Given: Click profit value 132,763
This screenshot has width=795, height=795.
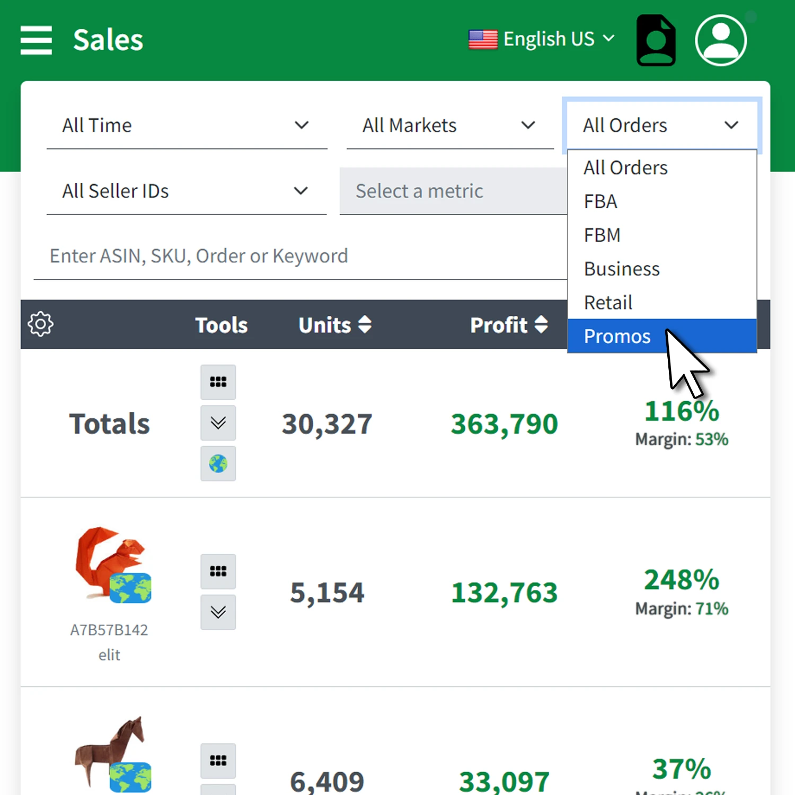Looking at the screenshot, I should click(505, 593).
